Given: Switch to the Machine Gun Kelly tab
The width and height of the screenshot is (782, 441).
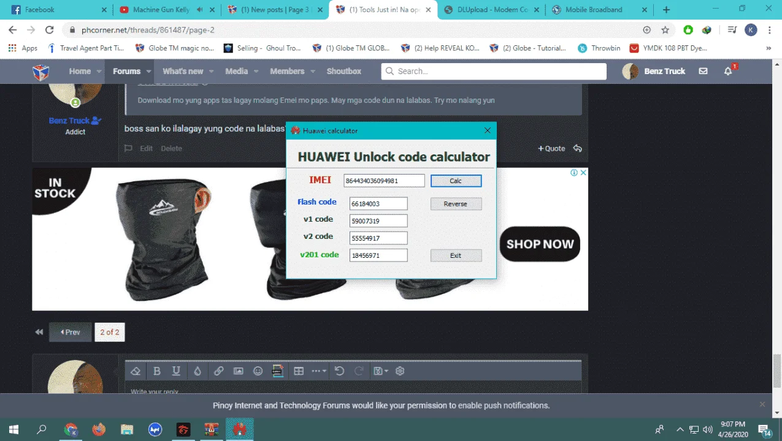Looking at the screenshot, I should (x=167, y=10).
